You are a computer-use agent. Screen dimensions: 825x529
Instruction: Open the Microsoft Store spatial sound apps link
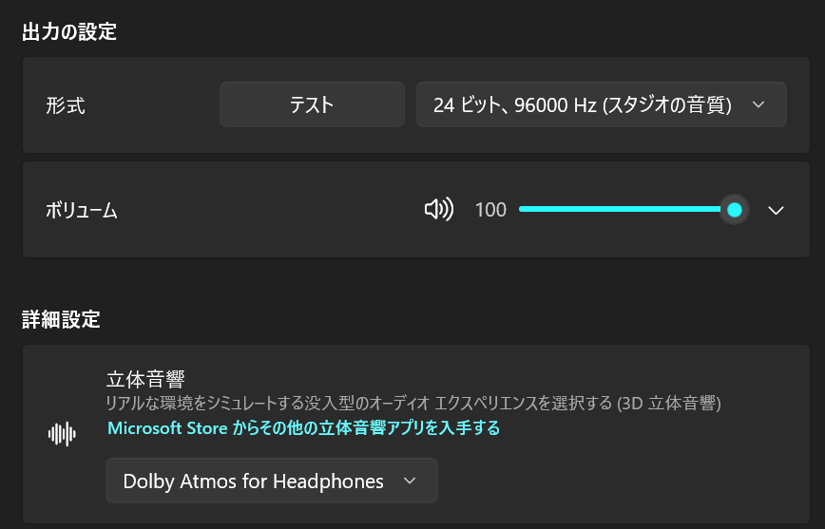[x=303, y=428]
